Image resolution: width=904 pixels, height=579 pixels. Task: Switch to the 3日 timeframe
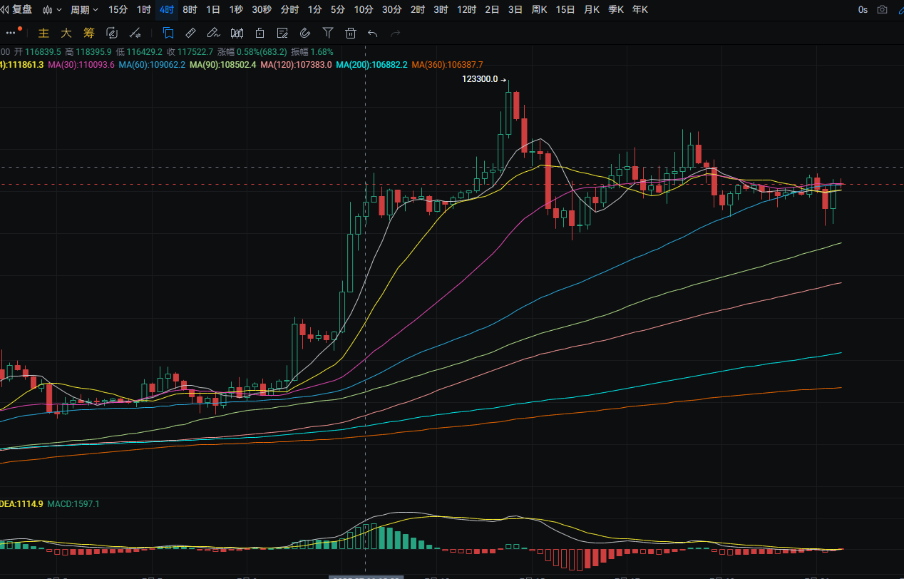pyautogui.click(x=515, y=10)
